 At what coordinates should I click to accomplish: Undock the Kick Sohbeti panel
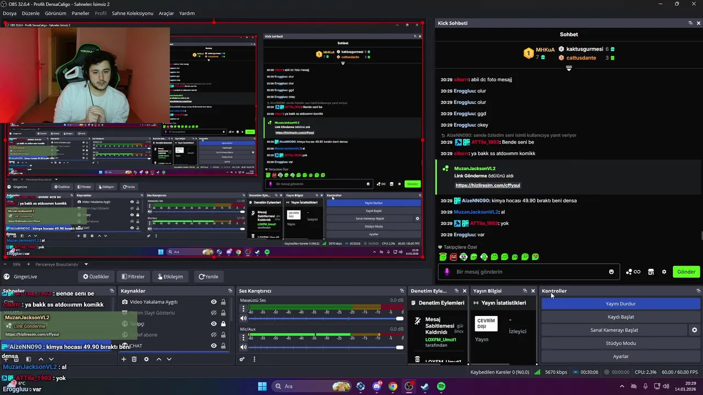(690, 23)
